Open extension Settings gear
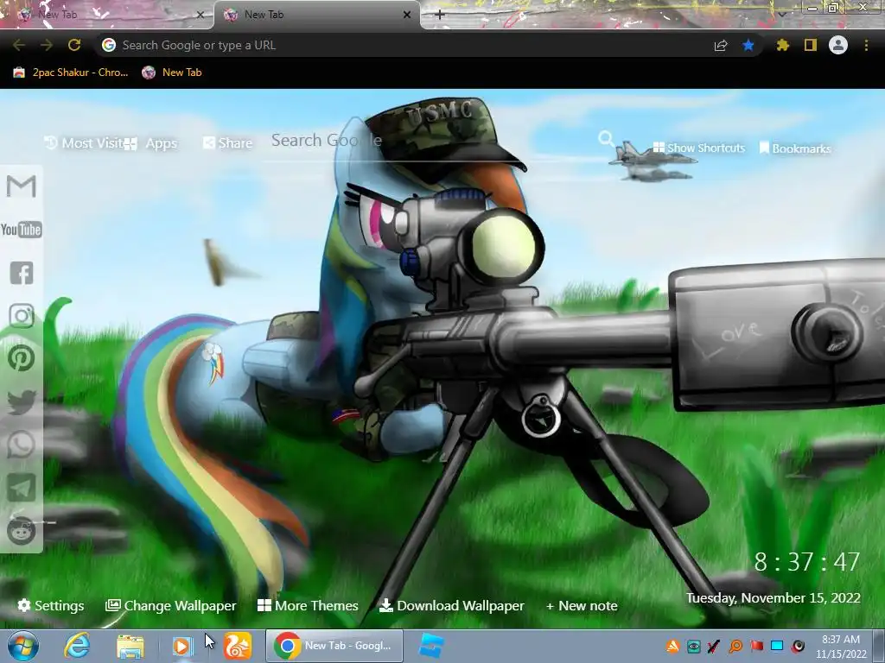Image resolution: width=885 pixels, height=663 pixels. tap(51, 605)
